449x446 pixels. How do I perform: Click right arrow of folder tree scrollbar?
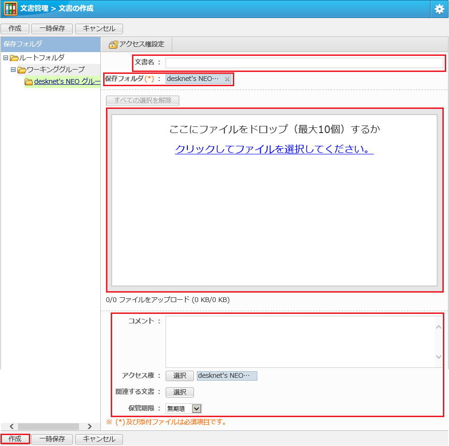point(89,427)
